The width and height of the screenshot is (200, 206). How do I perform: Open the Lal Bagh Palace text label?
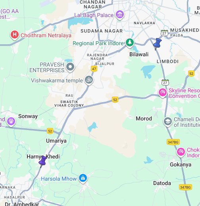point(94,15)
